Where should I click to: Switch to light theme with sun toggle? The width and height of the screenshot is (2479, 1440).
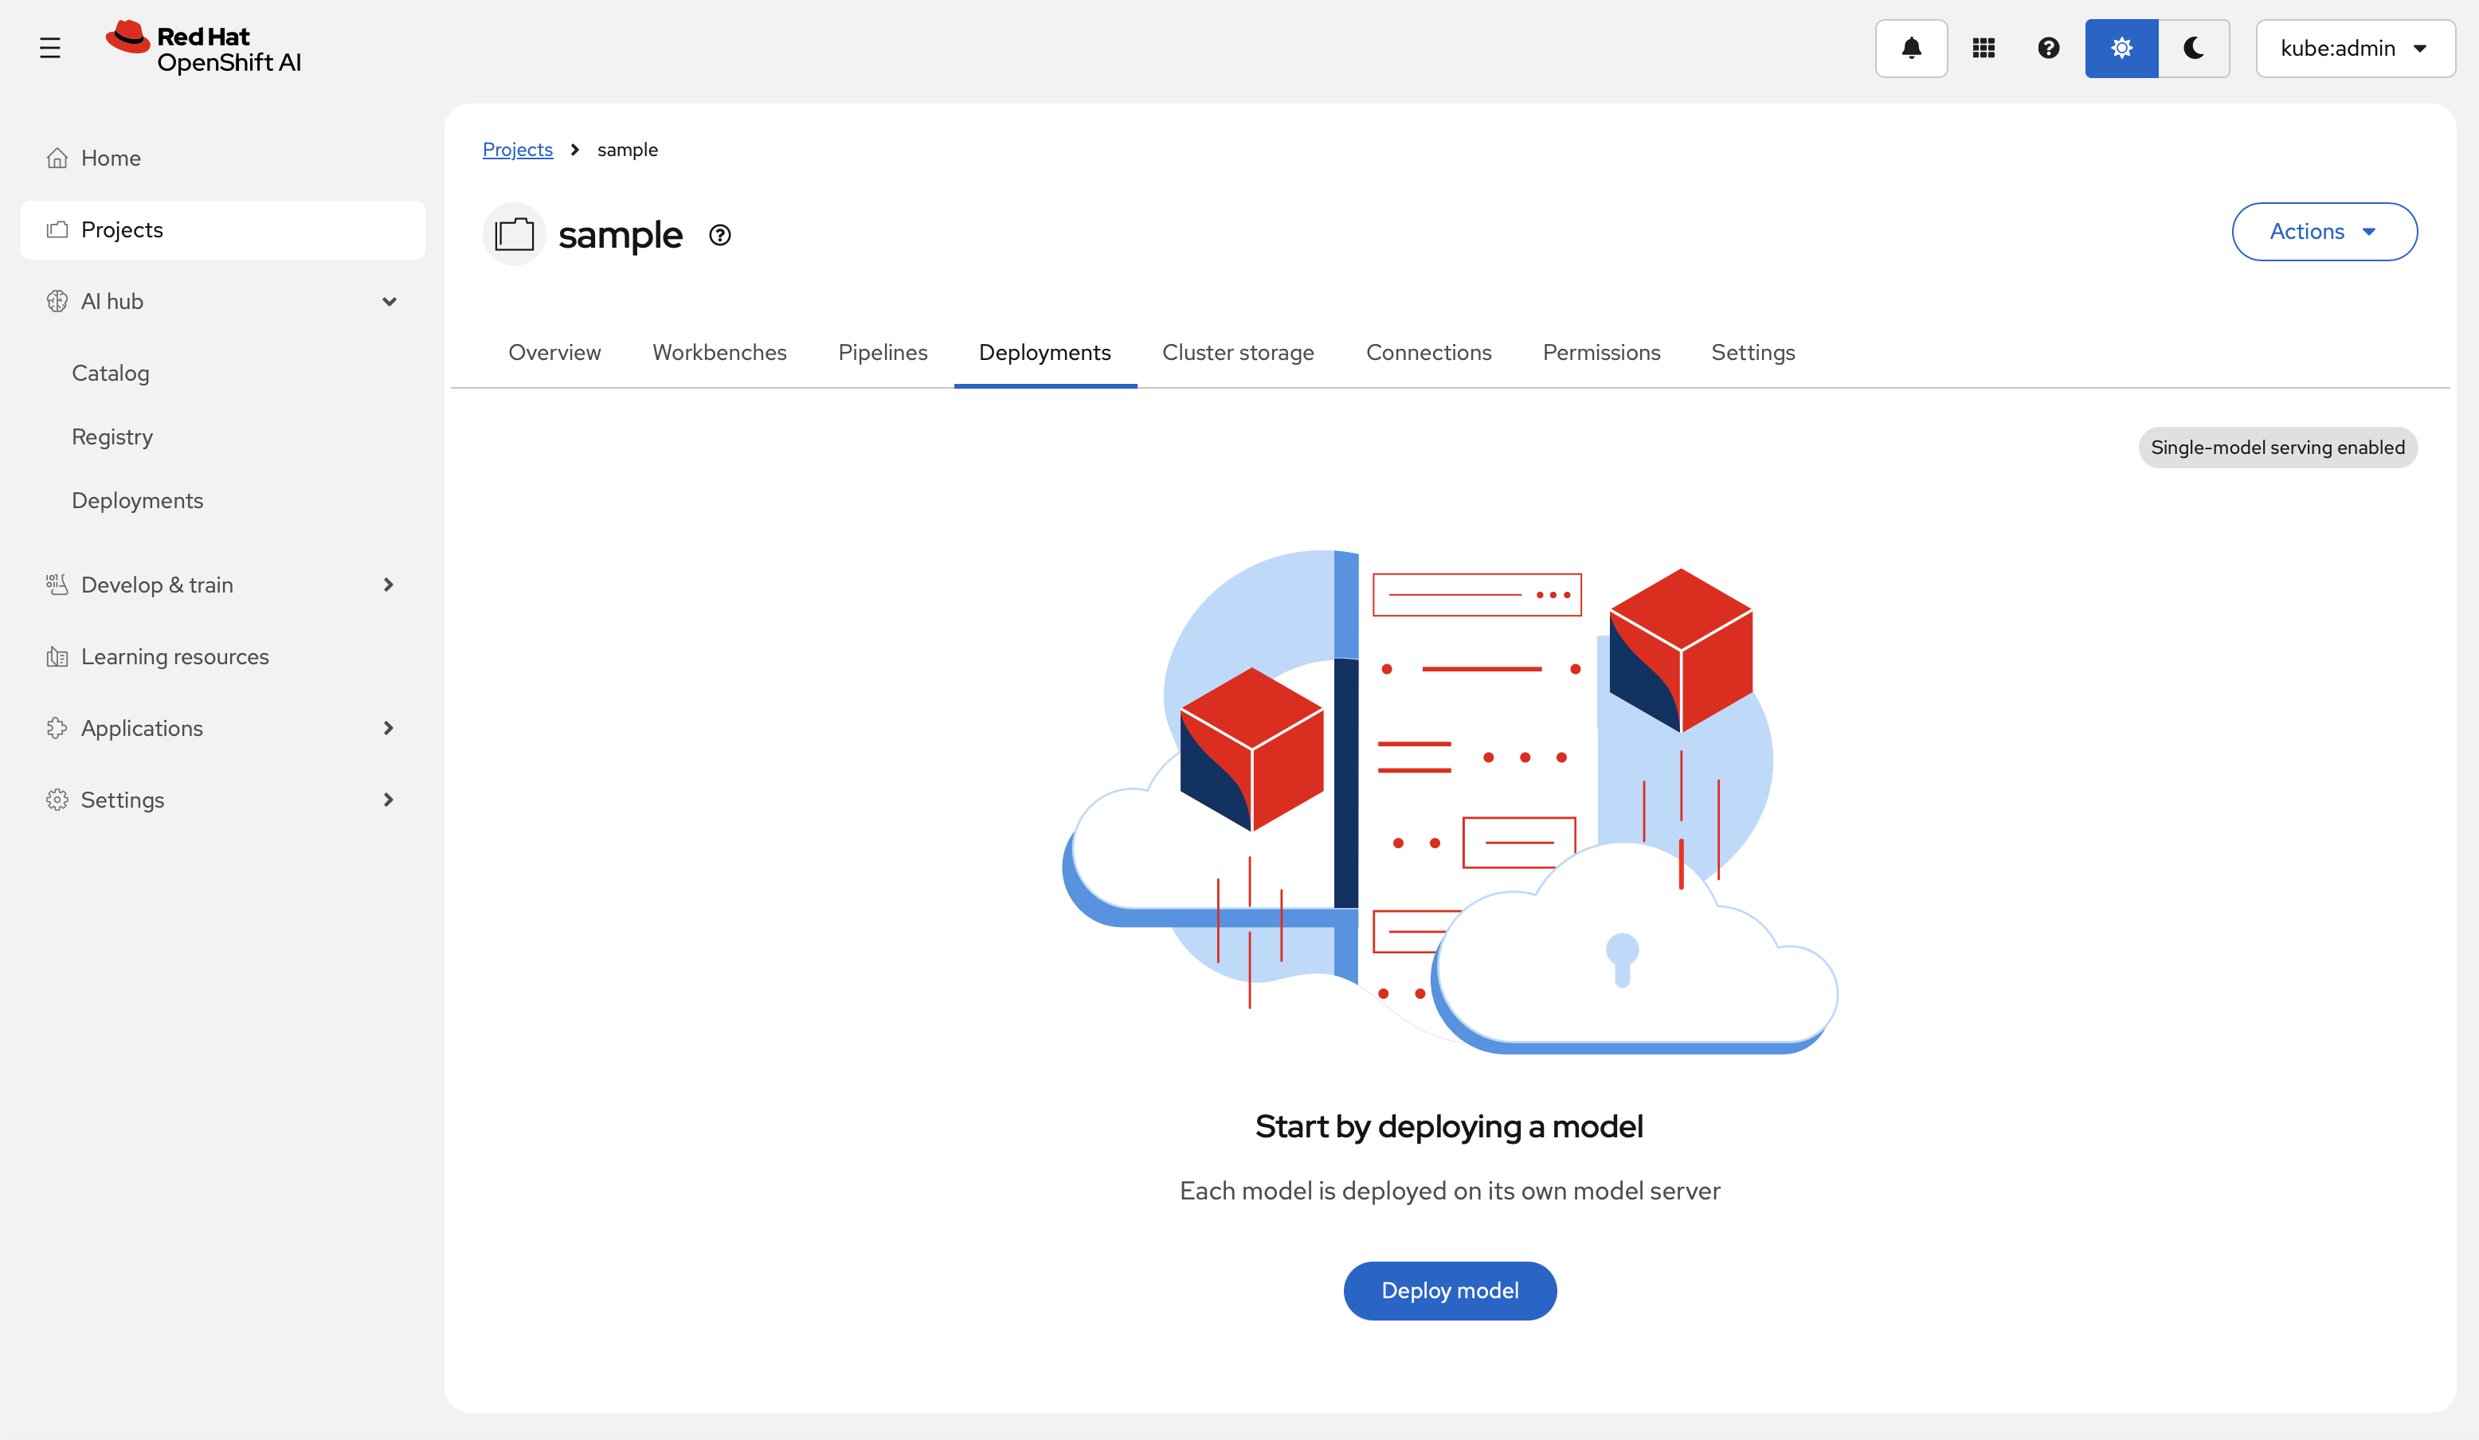(x=2121, y=49)
